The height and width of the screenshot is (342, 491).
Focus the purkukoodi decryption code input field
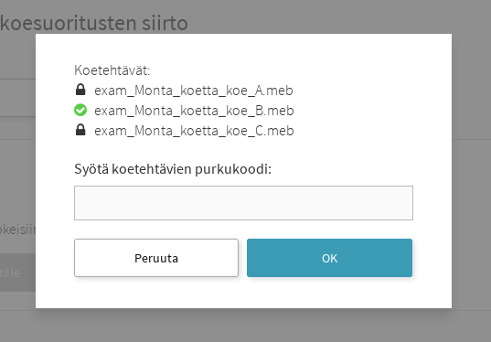(243, 203)
